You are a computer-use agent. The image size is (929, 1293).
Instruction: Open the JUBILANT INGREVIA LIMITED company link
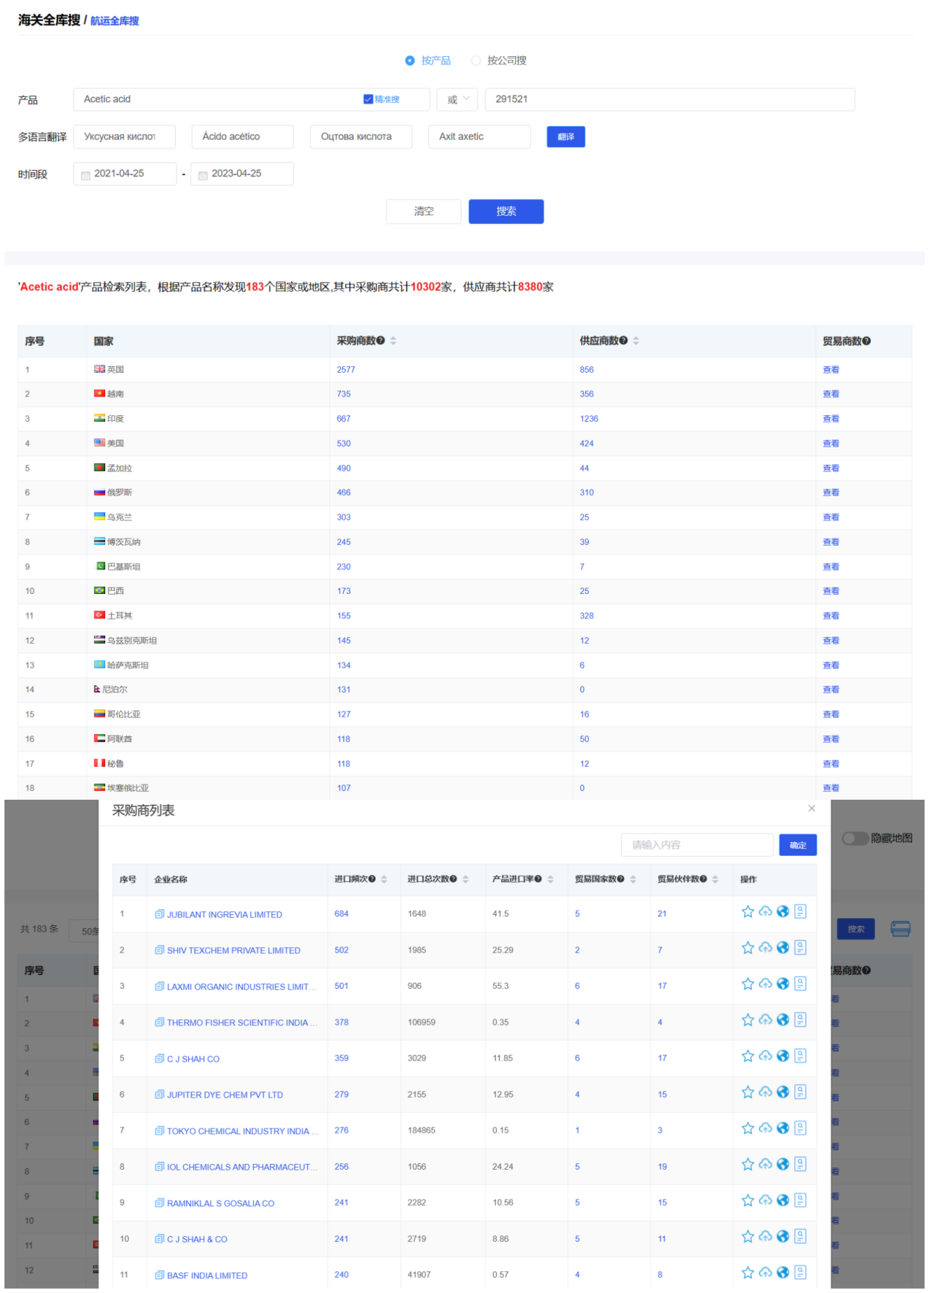click(224, 915)
